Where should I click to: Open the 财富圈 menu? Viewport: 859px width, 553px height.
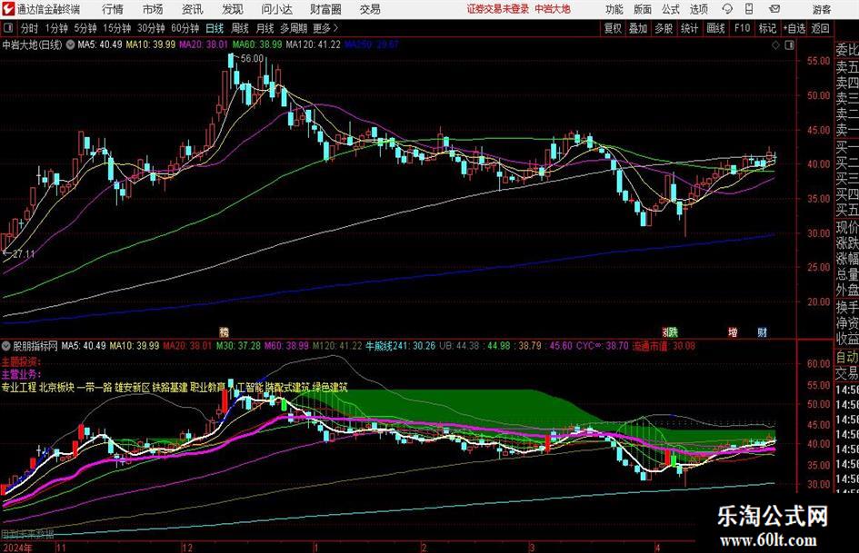click(325, 9)
